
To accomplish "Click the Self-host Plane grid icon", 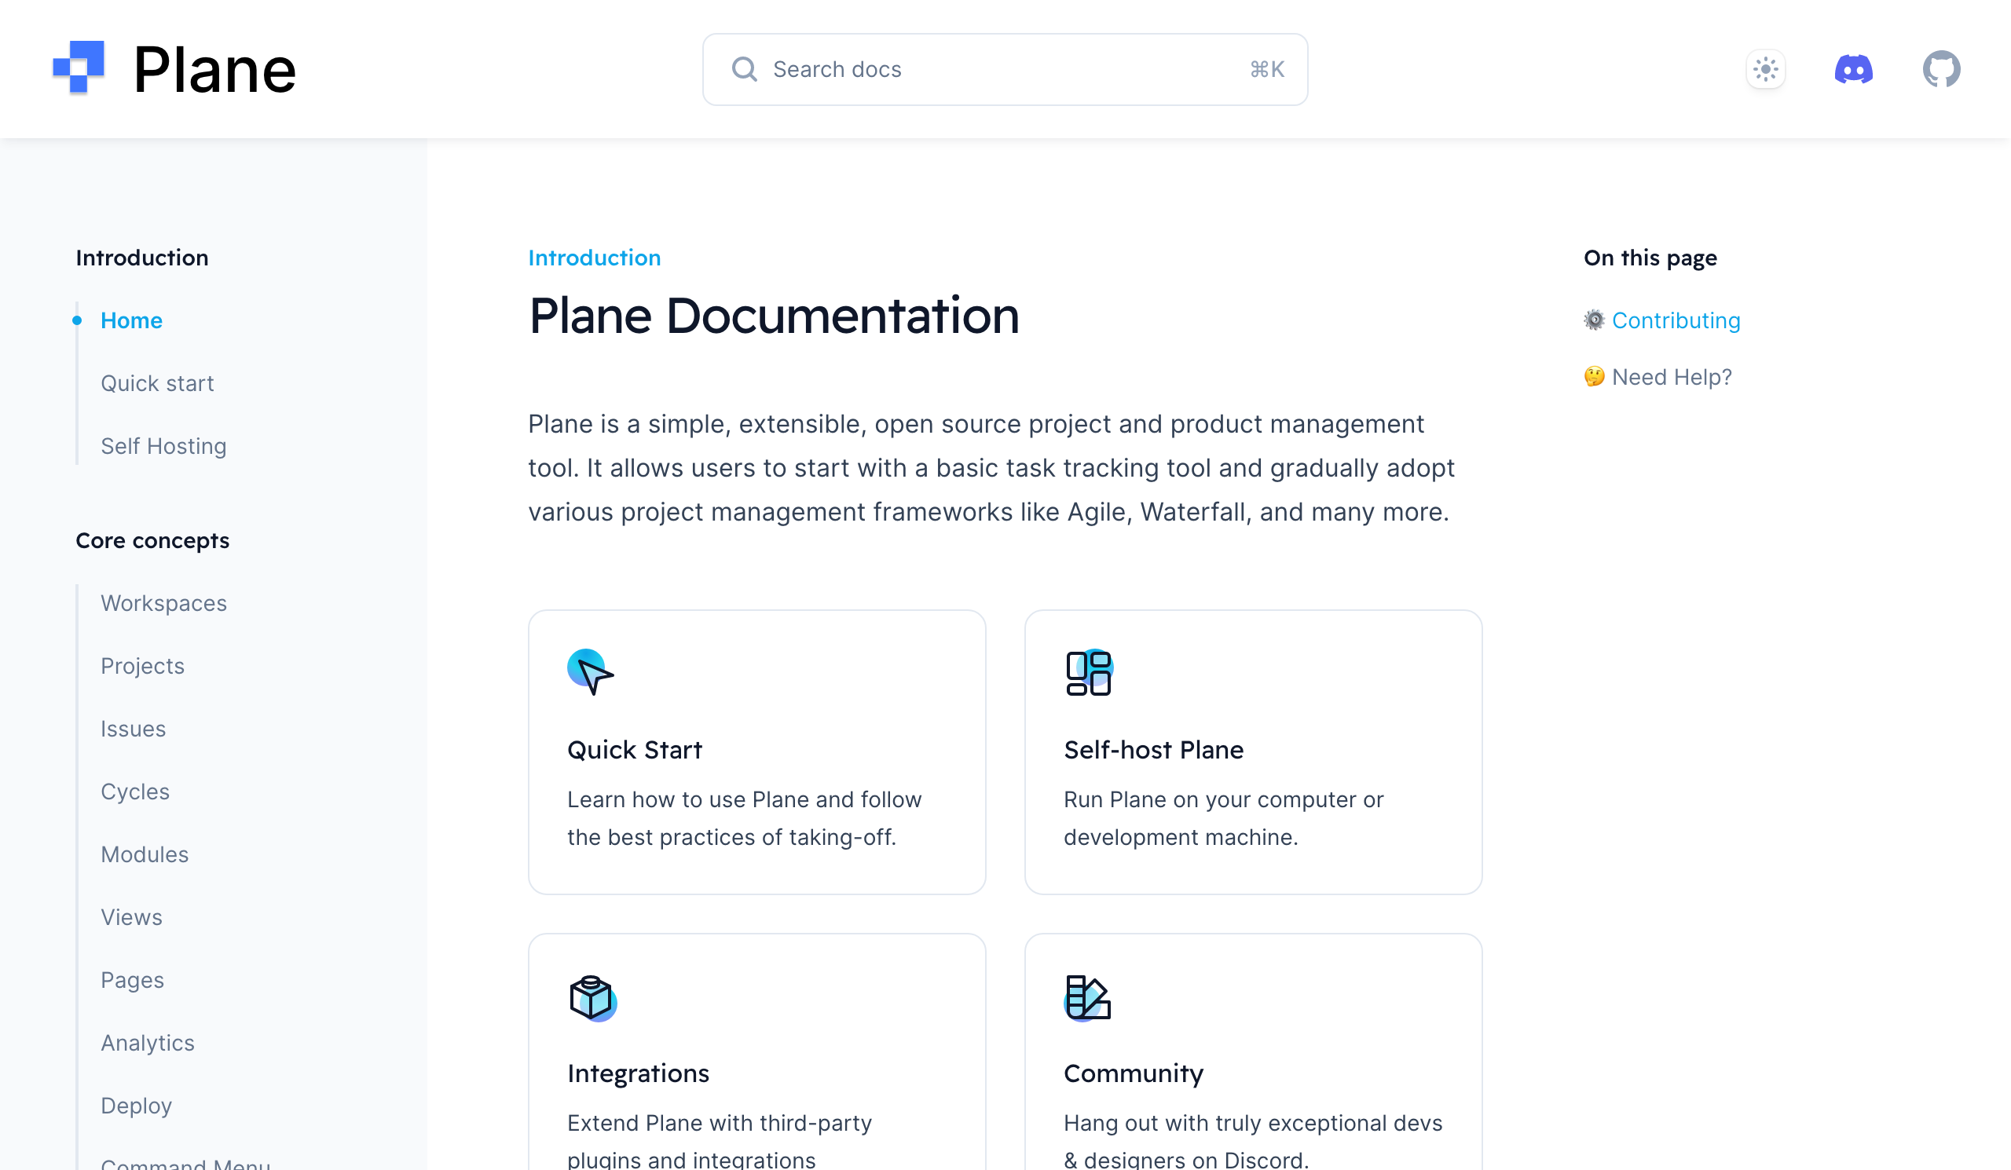I will [x=1089, y=672].
